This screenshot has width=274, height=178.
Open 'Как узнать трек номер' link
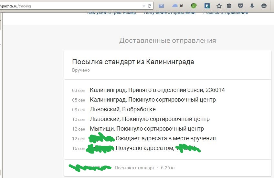point(111,13)
